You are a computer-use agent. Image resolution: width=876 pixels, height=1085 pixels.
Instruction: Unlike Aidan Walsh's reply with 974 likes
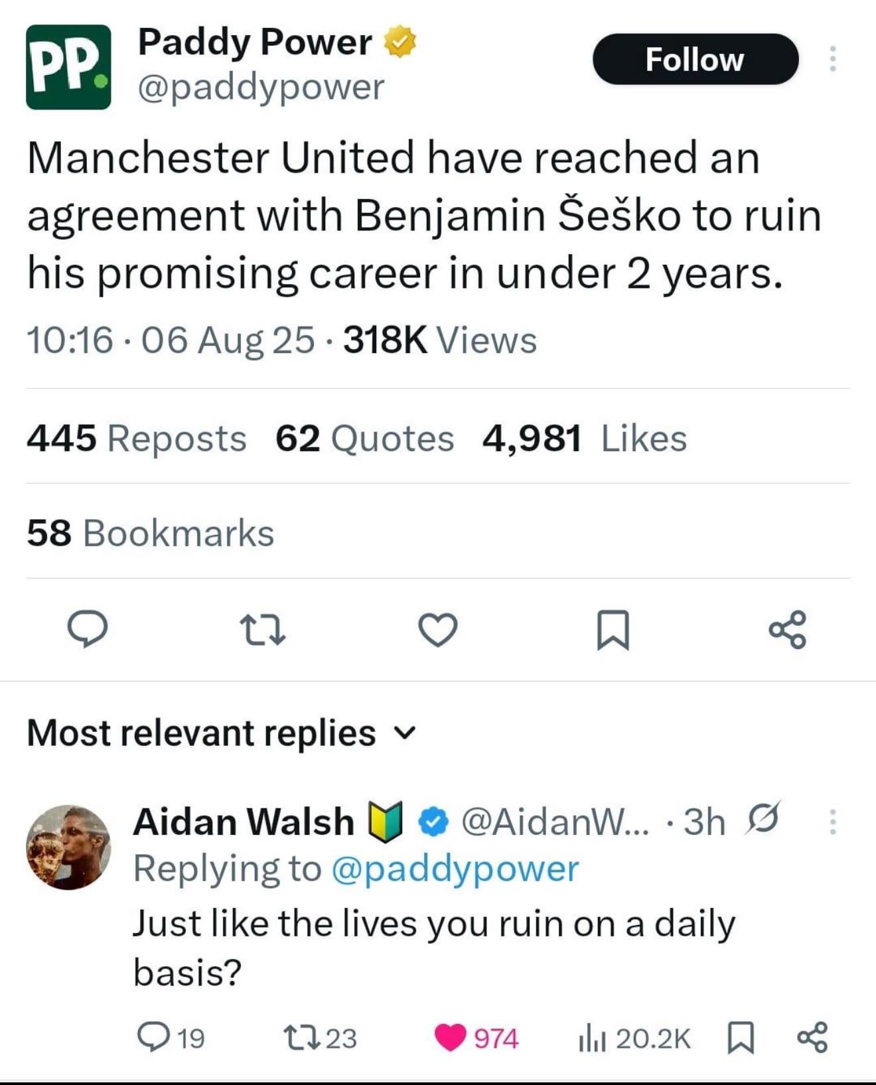pos(476,1038)
